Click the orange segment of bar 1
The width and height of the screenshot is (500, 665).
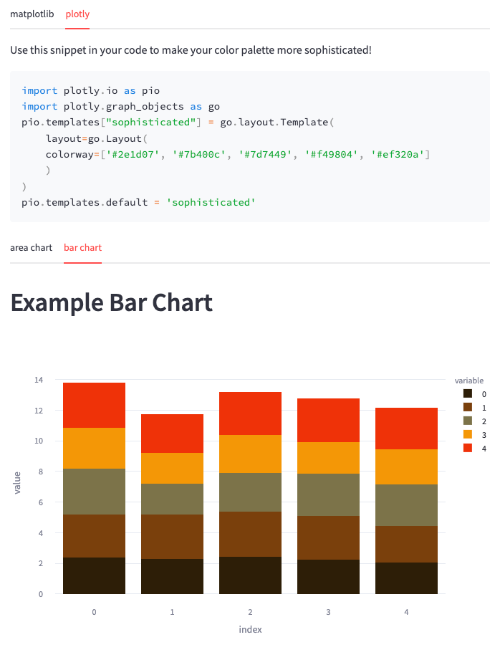[x=172, y=468]
